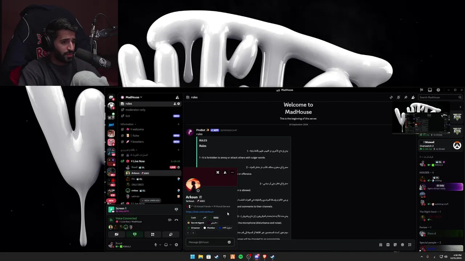The height and width of the screenshot is (261, 465).
Task: Select the Live Now voice channel
Action: pos(150,161)
